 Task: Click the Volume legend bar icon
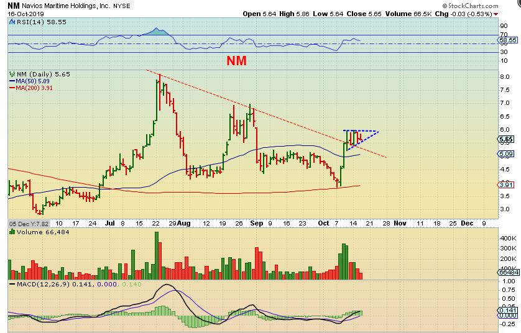pyautogui.click(x=12, y=232)
